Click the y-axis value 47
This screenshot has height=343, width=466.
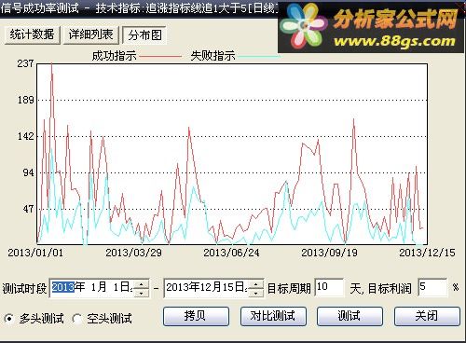point(28,209)
